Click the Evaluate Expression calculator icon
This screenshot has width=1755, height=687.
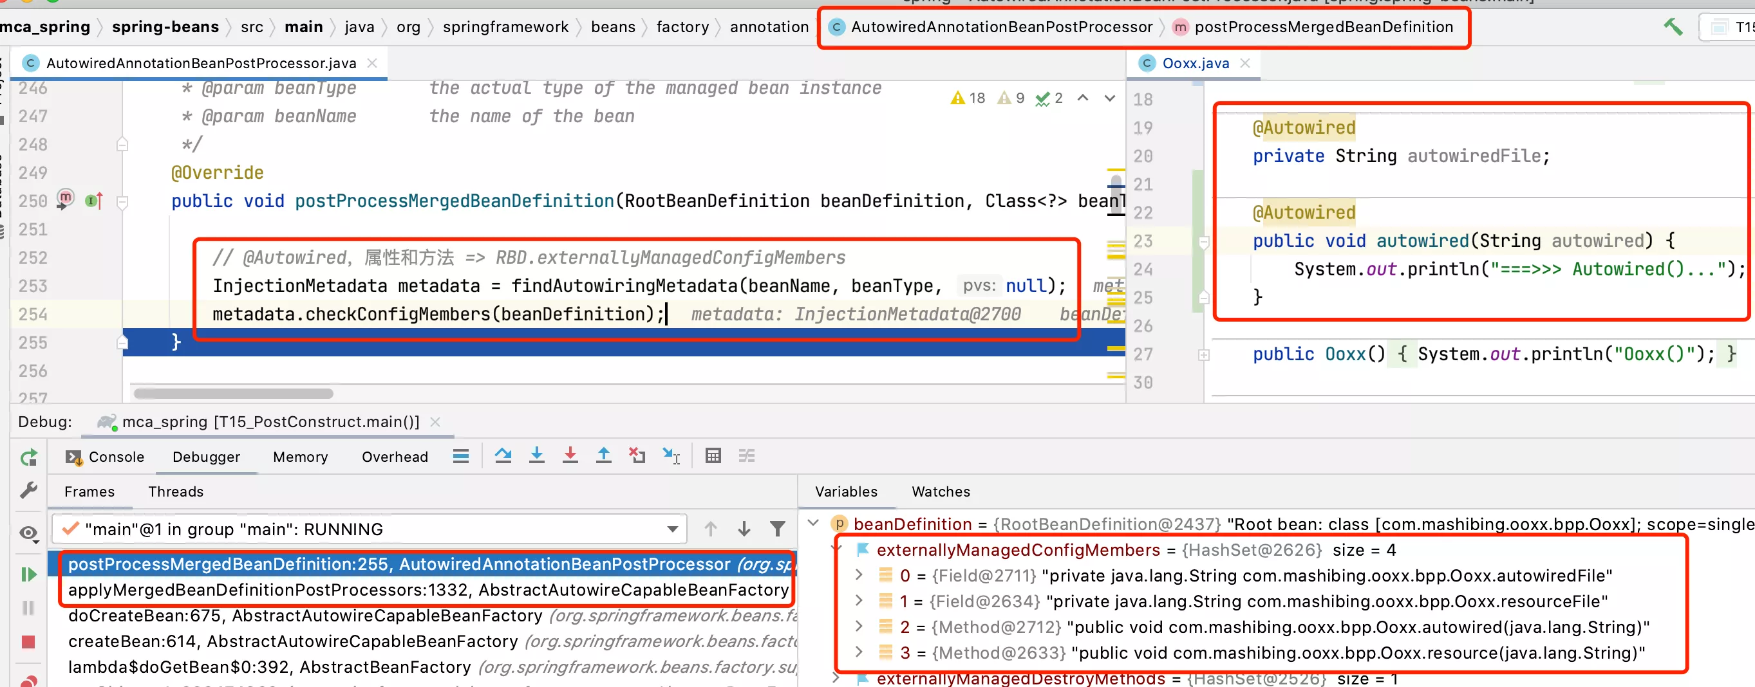pos(713,455)
